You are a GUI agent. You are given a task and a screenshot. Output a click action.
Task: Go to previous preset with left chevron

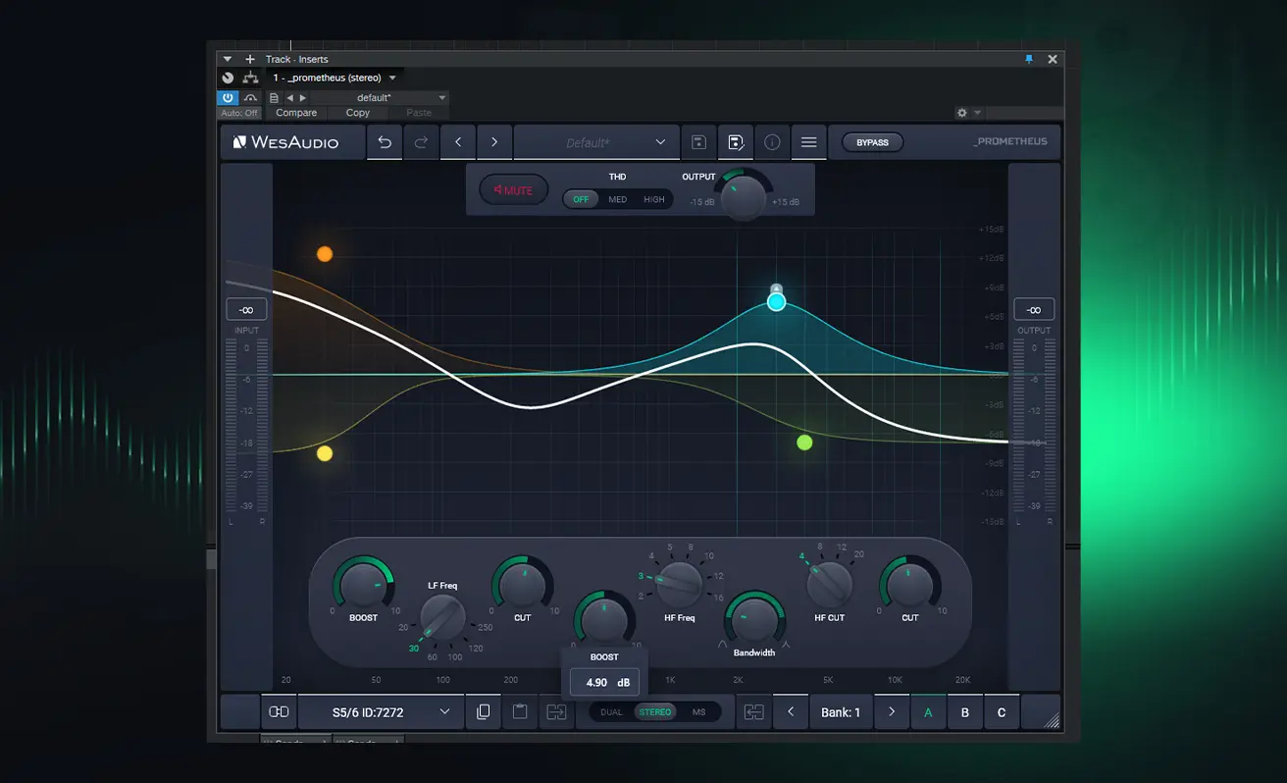point(458,142)
